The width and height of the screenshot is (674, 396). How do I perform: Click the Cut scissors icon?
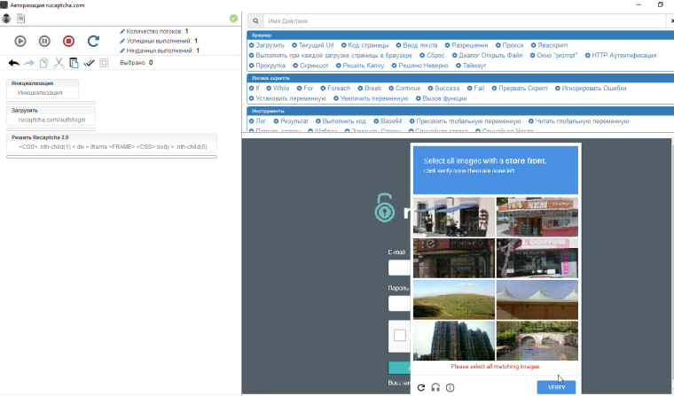(59, 63)
